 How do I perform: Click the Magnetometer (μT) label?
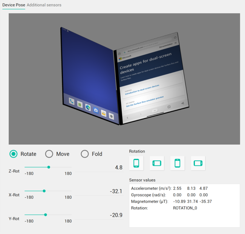[x=150, y=202]
